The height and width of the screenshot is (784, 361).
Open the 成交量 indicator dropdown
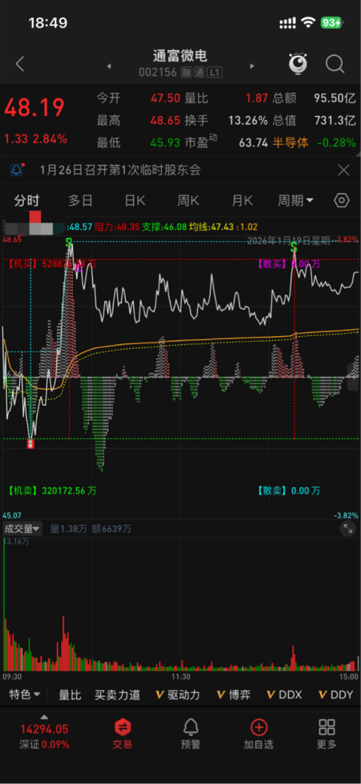pyautogui.click(x=22, y=528)
